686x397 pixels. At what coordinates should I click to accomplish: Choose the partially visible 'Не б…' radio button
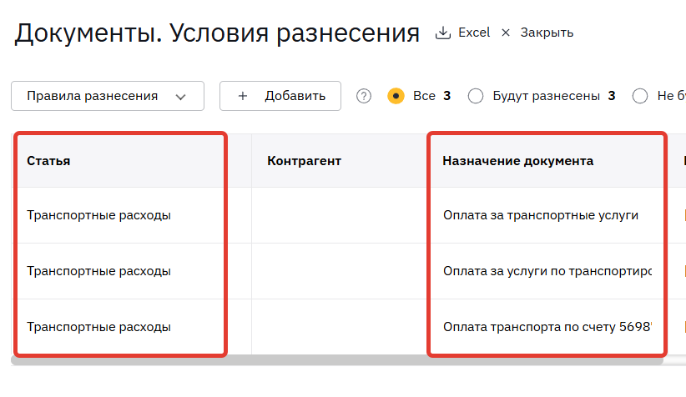click(640, 96)
